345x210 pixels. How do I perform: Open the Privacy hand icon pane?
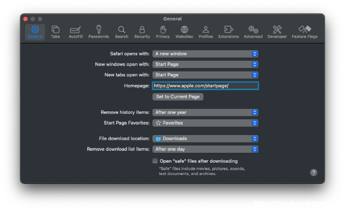pos(163,32)
